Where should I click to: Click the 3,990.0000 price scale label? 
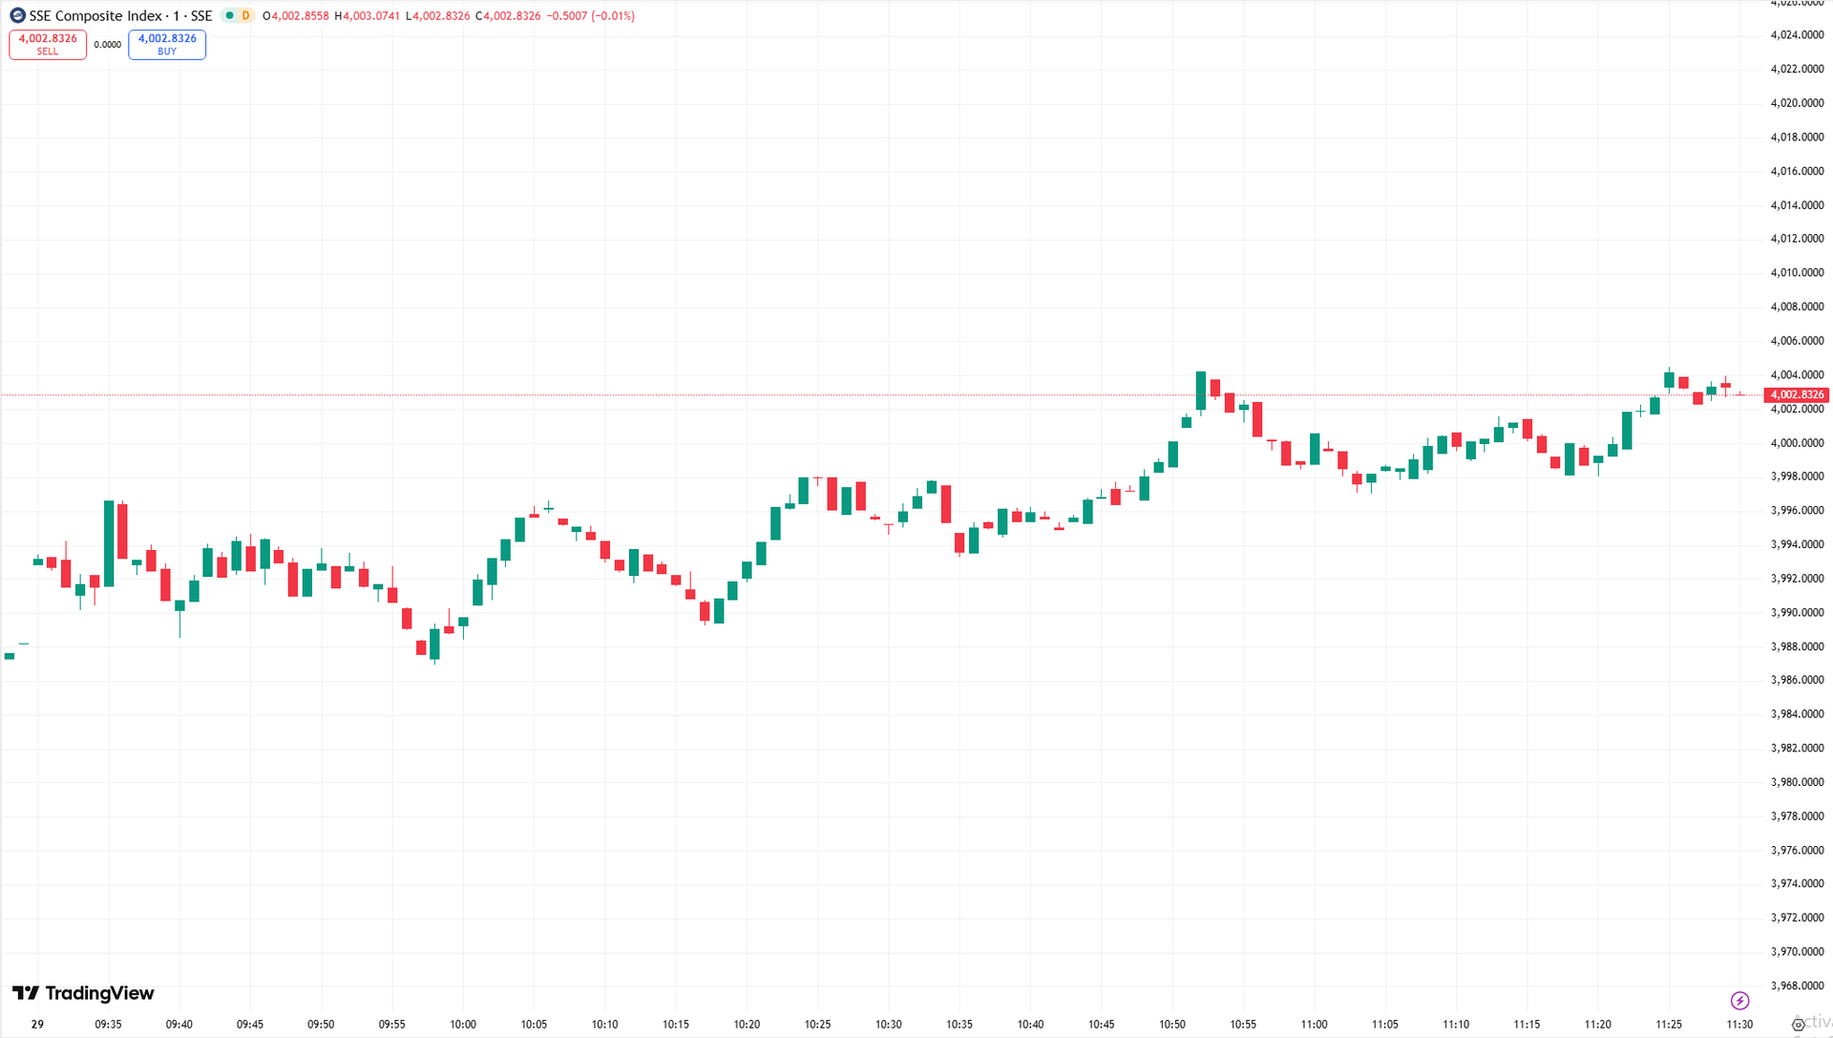pyautogui.click(x=1796, y=613)
